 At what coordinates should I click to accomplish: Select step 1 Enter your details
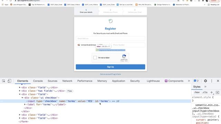86,11
